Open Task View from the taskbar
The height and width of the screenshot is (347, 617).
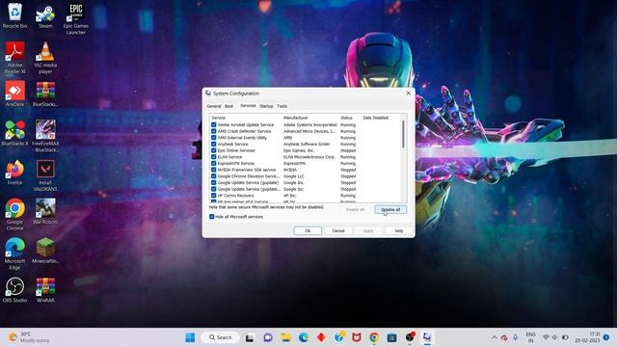pos(250,337)
